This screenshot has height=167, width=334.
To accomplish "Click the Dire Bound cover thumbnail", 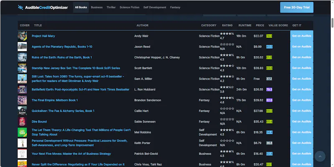I will point(22,122).
